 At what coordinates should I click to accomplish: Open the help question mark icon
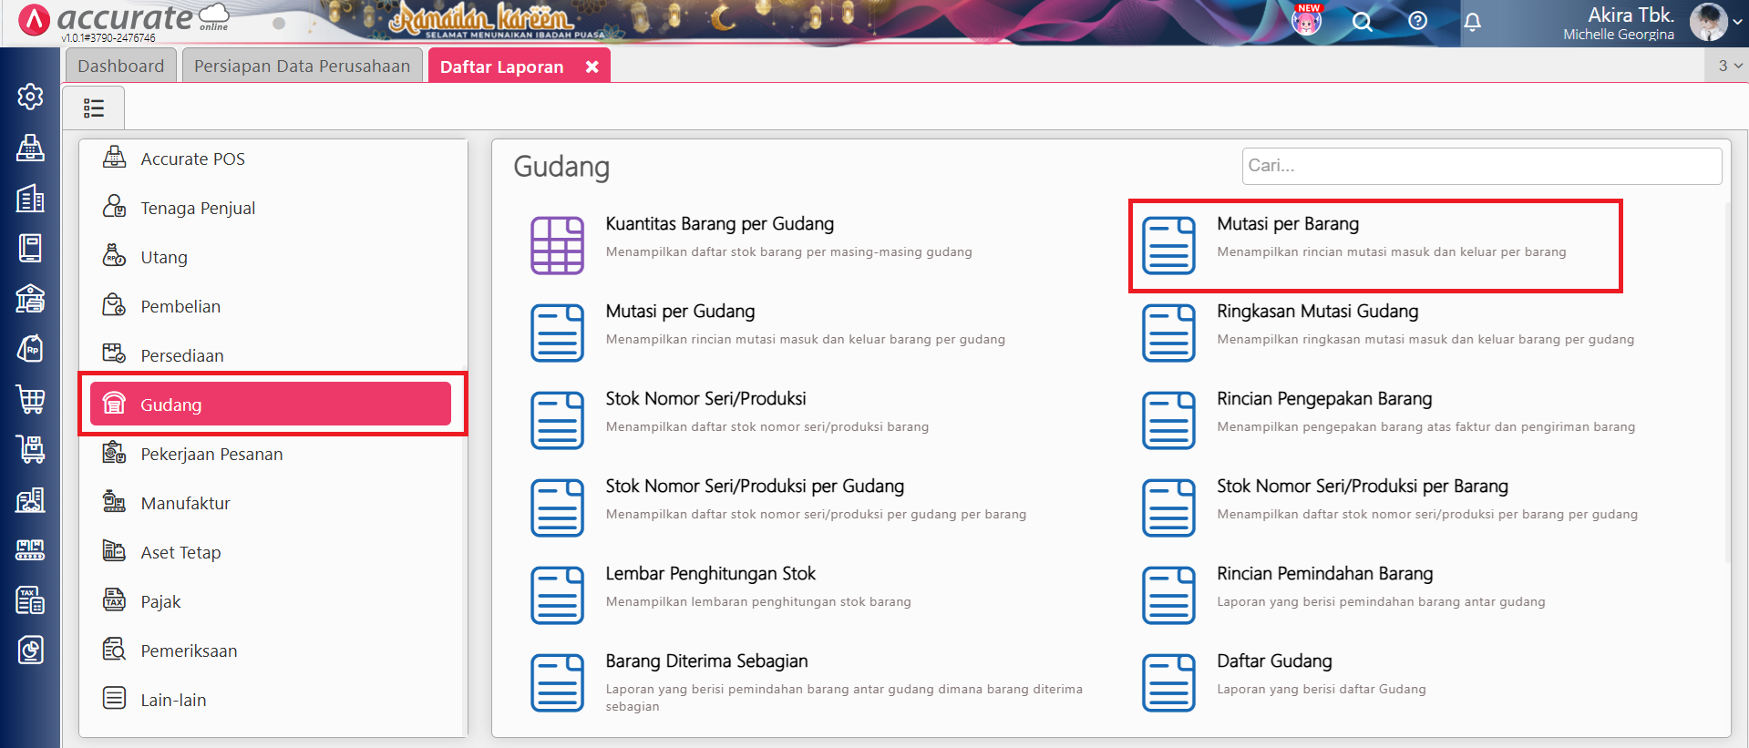pyautogui.click(x=1417, y=21)
